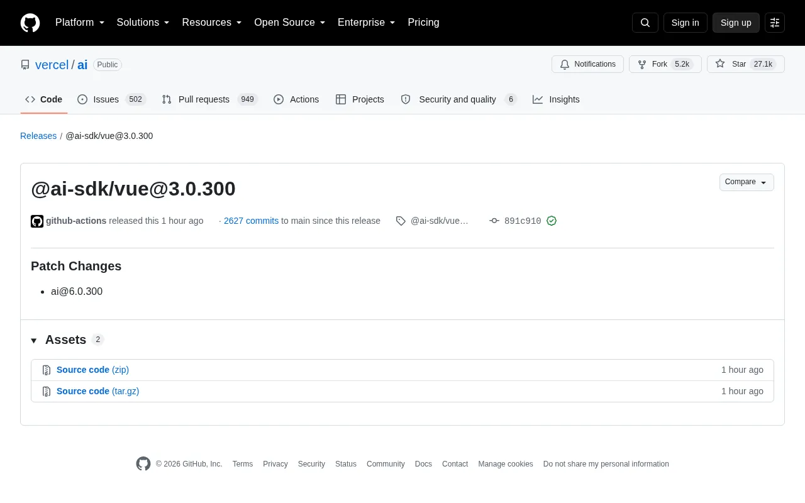805x503 pixels.
Task: Download Source code (zip)
Action: [x=92, y=370]
